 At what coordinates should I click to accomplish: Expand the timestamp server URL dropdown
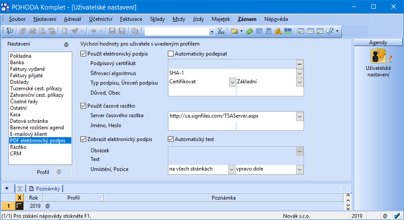click(x=299, y=116)
